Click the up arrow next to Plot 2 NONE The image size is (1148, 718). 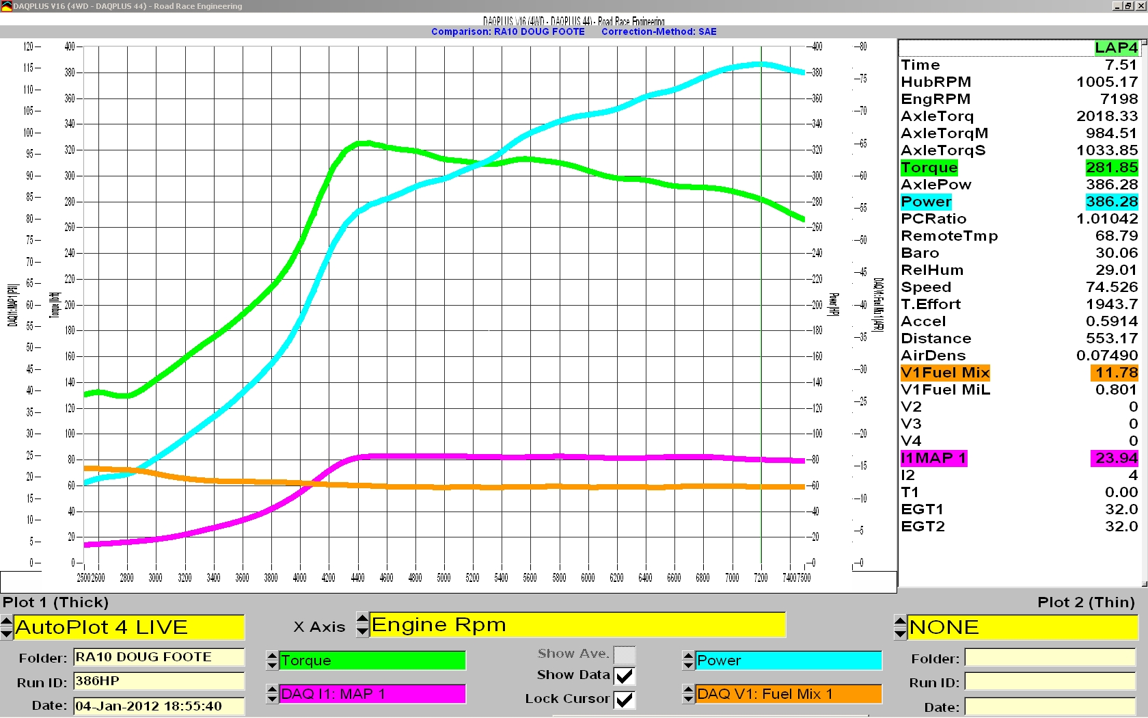[900, 621]
